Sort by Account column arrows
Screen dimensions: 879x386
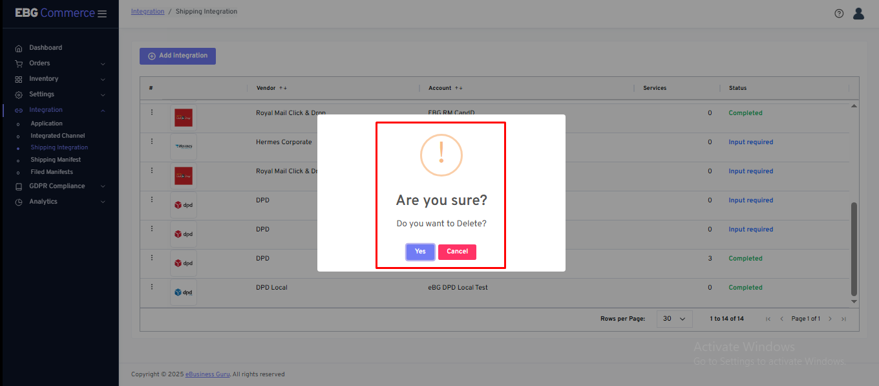(x=459, y=88)
